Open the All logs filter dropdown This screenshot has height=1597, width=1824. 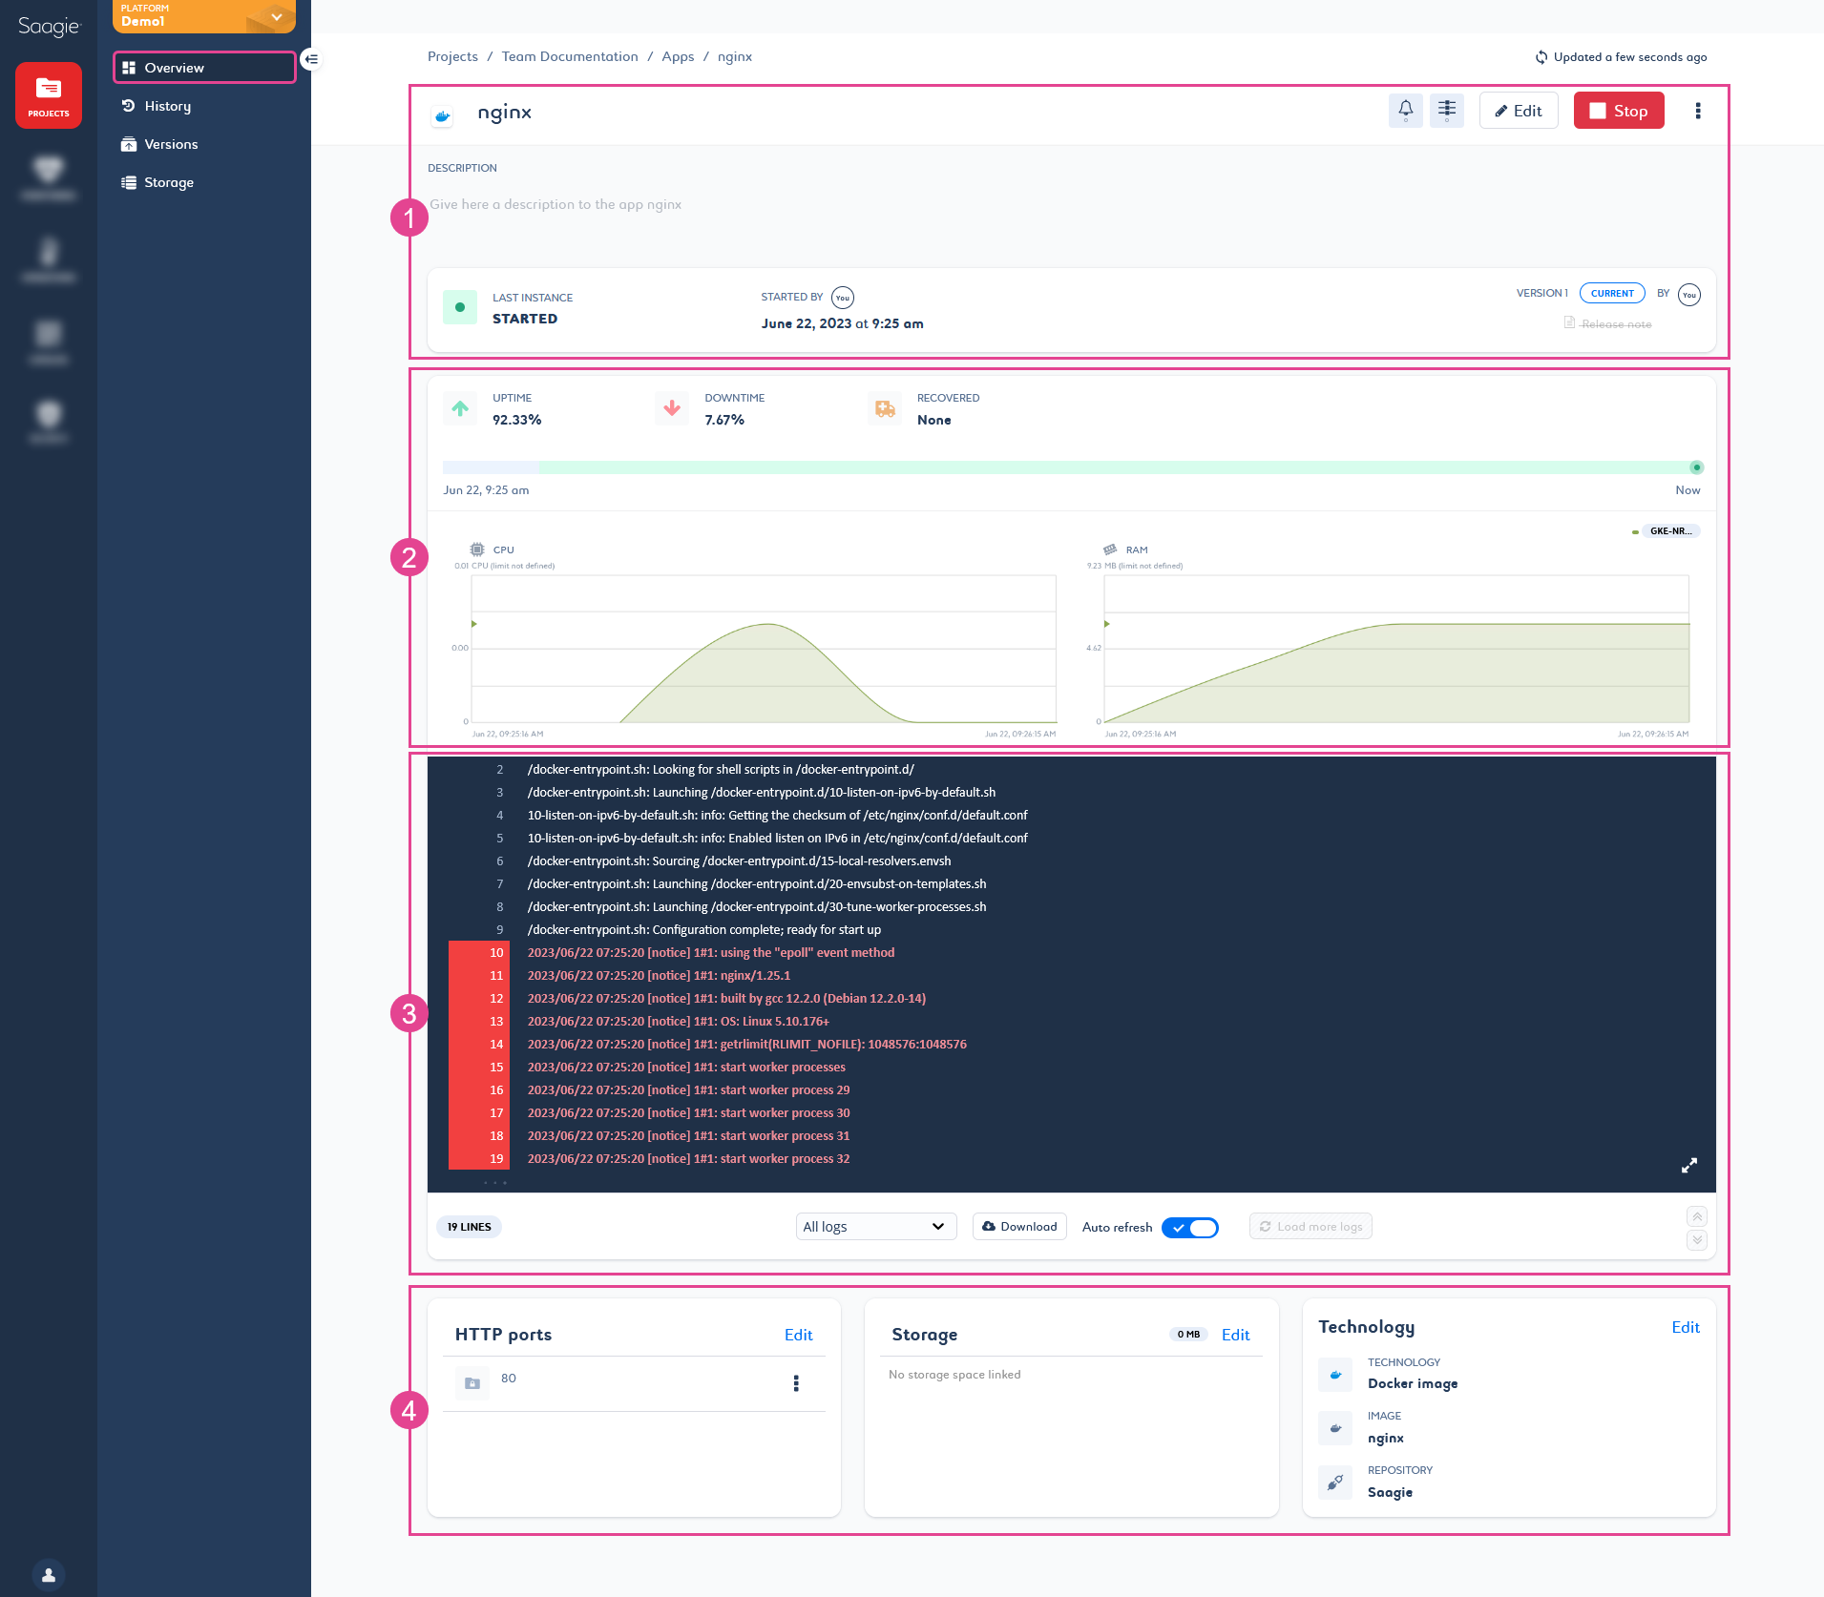tap(876, 1227)
